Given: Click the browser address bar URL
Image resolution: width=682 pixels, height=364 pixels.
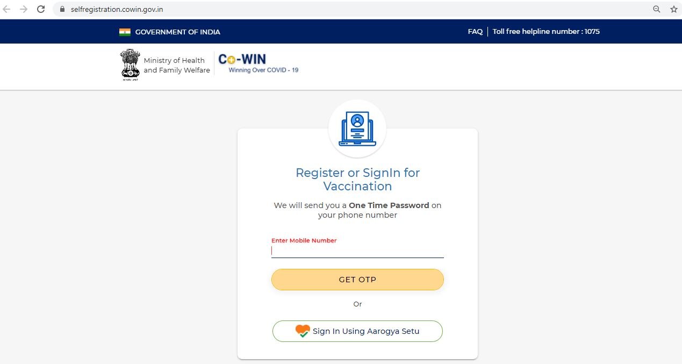Looking at the screenshot, I should tap(117, 9).
